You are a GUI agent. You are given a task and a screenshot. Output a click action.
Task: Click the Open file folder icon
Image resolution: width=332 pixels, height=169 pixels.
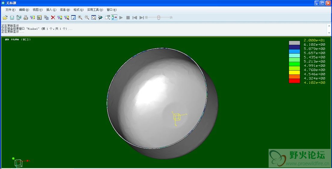5,17
